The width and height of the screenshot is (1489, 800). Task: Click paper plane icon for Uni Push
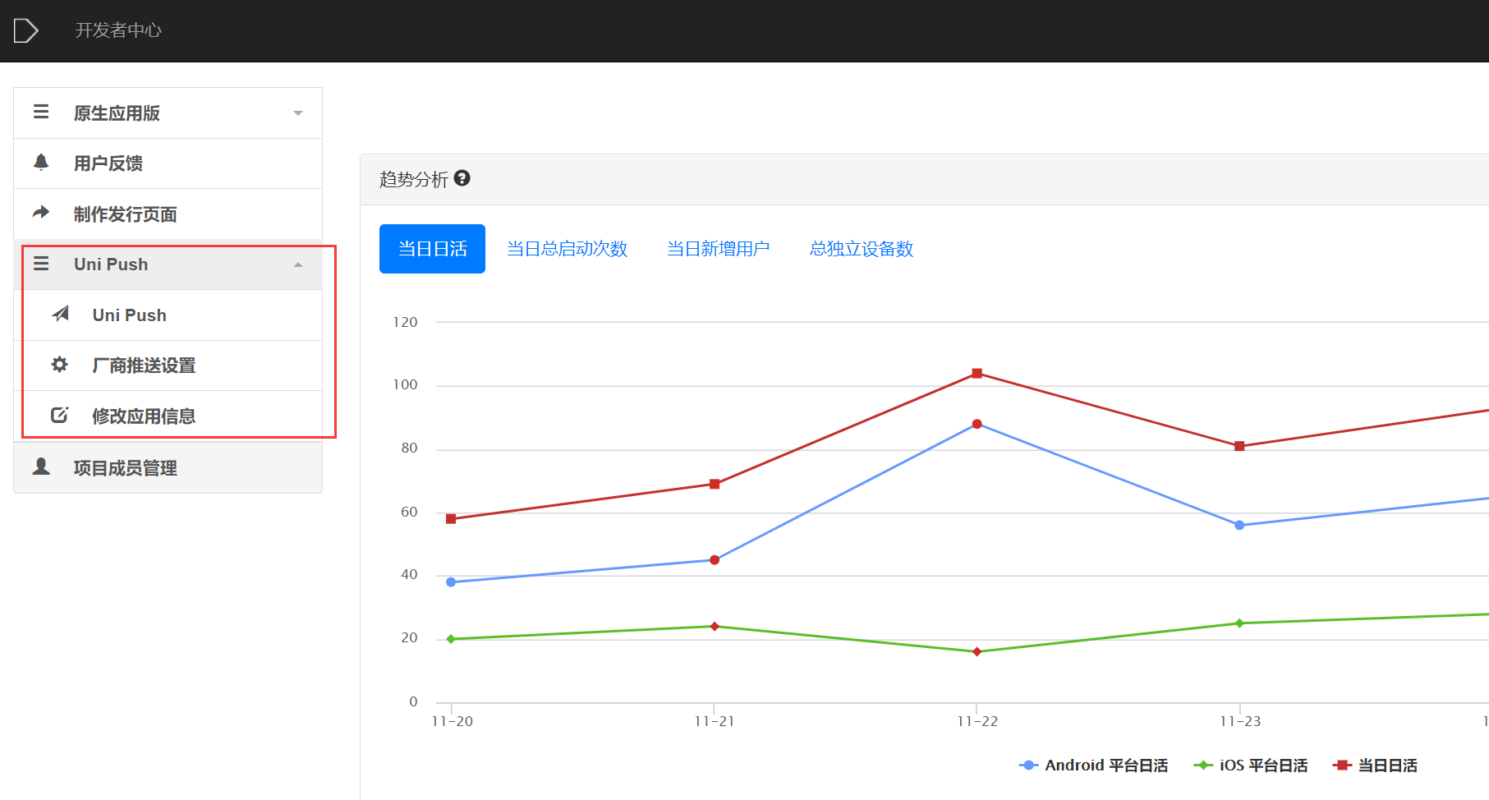tap(61, 314)
